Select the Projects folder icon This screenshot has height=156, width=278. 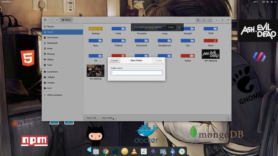(119, 41)
